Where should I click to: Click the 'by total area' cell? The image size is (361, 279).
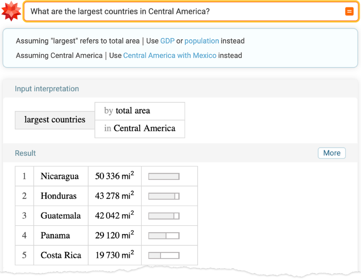[140, 111]
